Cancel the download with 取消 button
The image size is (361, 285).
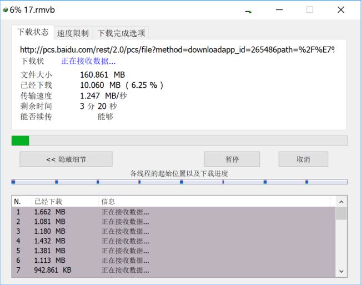(303, 159)
